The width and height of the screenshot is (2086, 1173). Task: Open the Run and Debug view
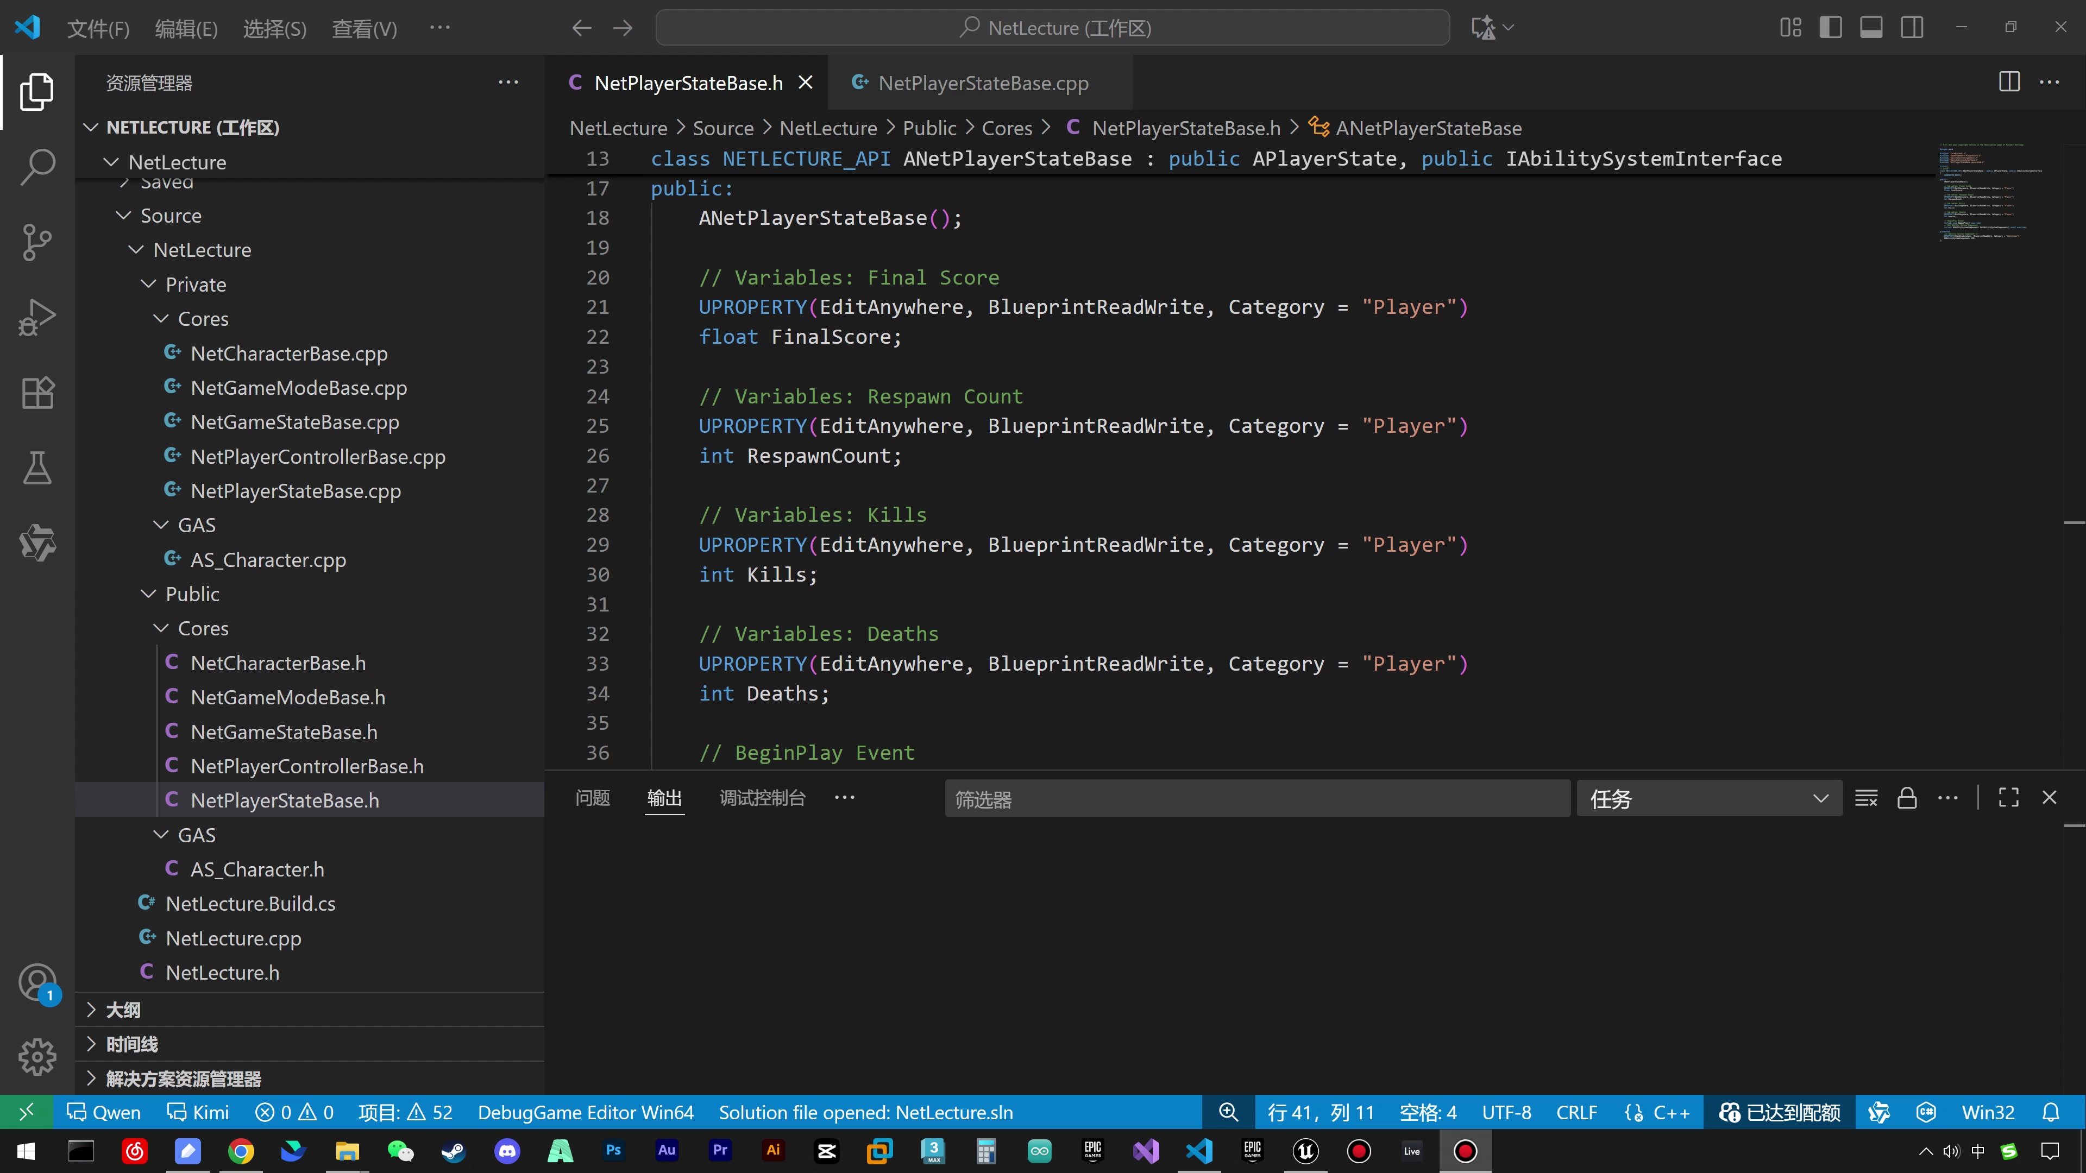[x=37, y=317]
